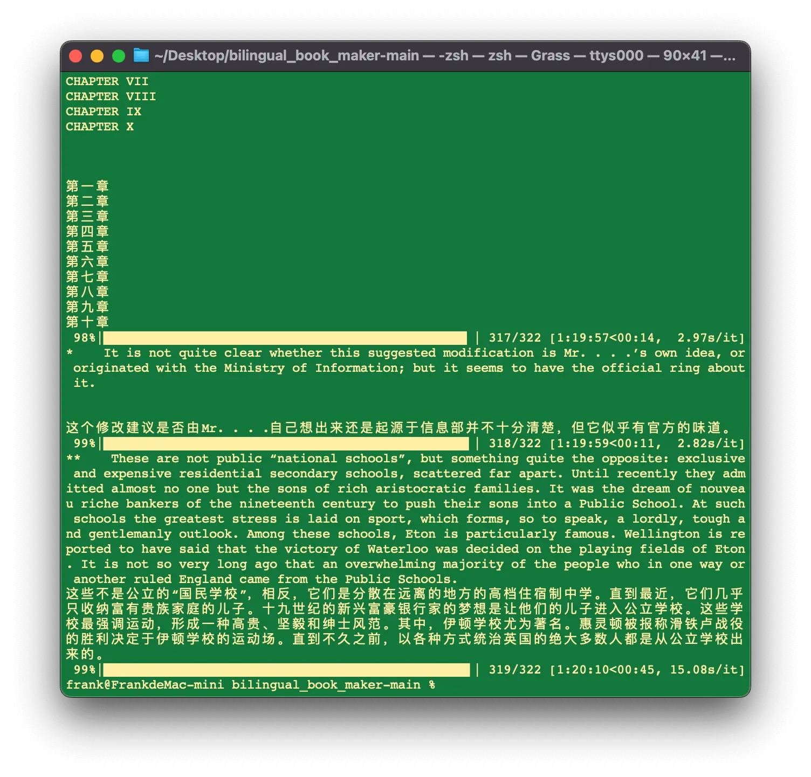The height and width of the screenshot is (777, 811).
Task: Click the Chinese line starting 这个修改建议
Action: click(x=399, y=428)
